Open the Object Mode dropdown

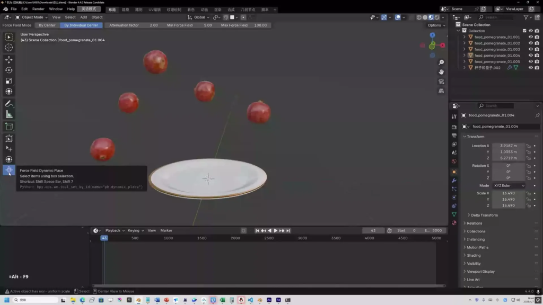[31, 17]
